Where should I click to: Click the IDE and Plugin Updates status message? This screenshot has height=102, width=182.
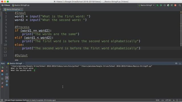[x=30, y=100]
